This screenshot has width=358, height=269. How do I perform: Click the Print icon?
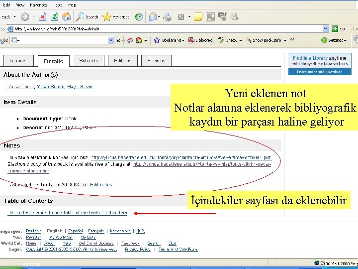click(x=168, y=17)
